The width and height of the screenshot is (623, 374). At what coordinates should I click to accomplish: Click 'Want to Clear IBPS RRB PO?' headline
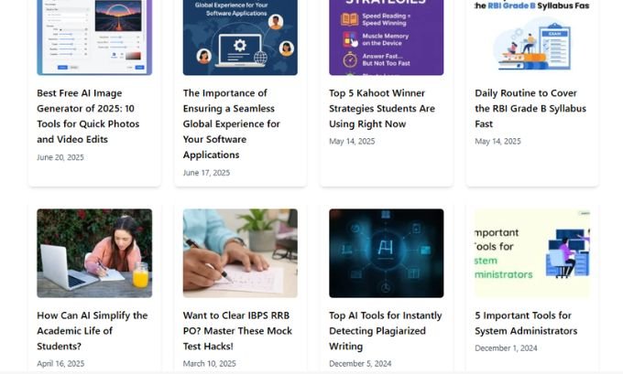[x=237, y=331]
